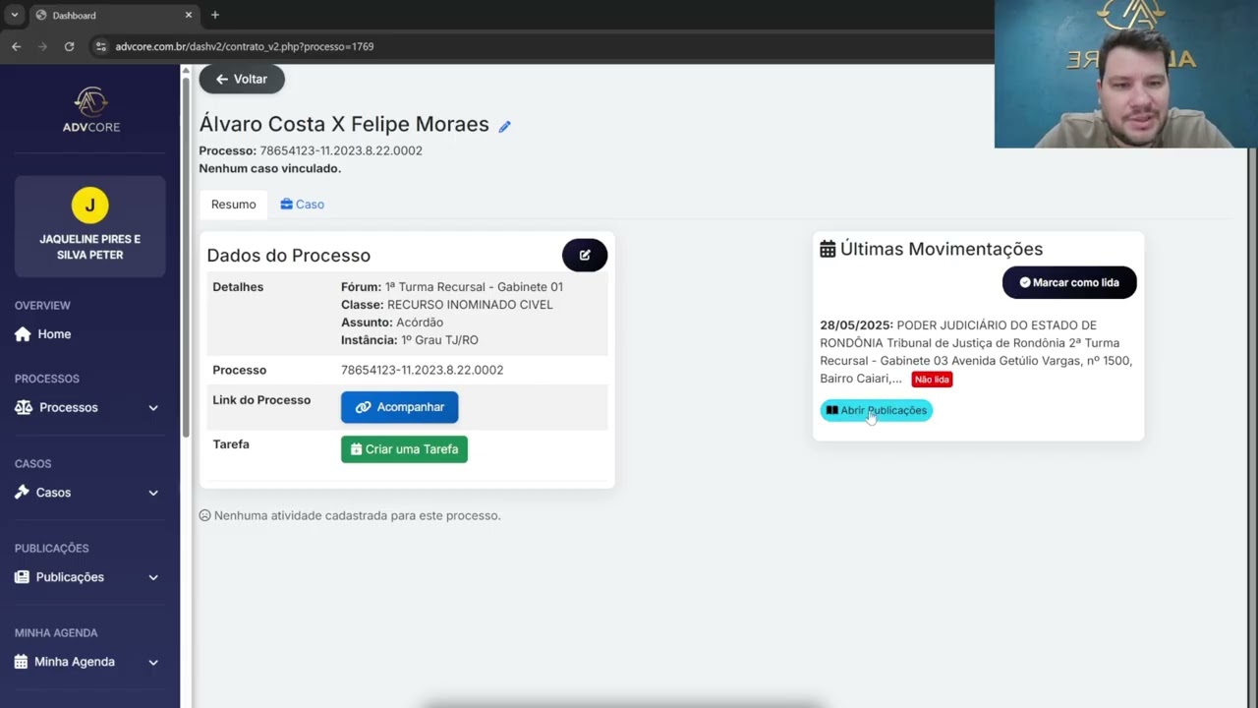The height and width of the screenshot is (708, 1258).
Task: Click edit icon in Dados do Processo
Action: coord(585,256)
